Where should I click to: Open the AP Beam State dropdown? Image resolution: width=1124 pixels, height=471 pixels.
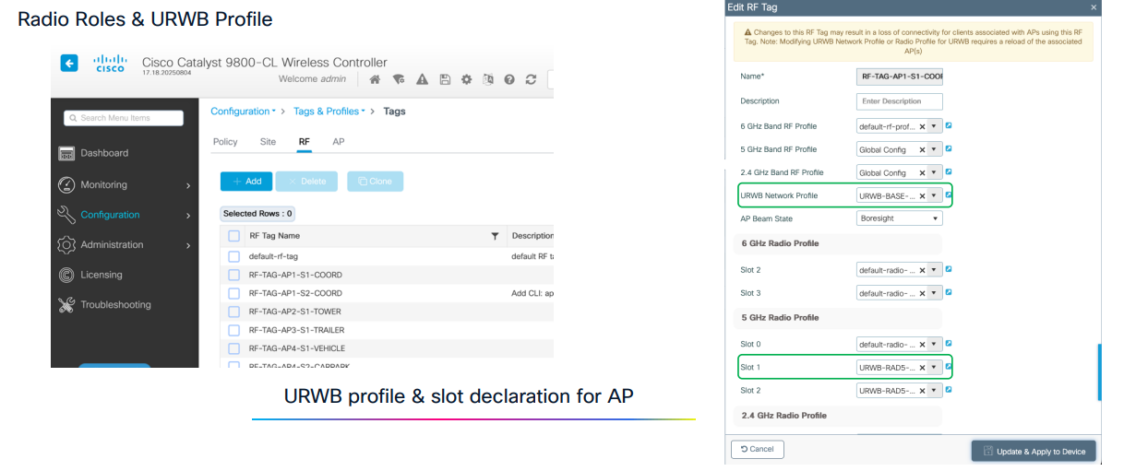(x=899, y=218)
